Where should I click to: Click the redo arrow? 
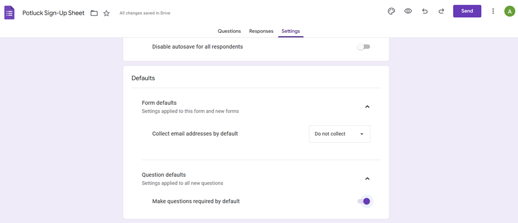point(441,11)
